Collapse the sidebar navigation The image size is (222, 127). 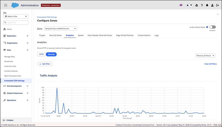click(x=8, y=120)
